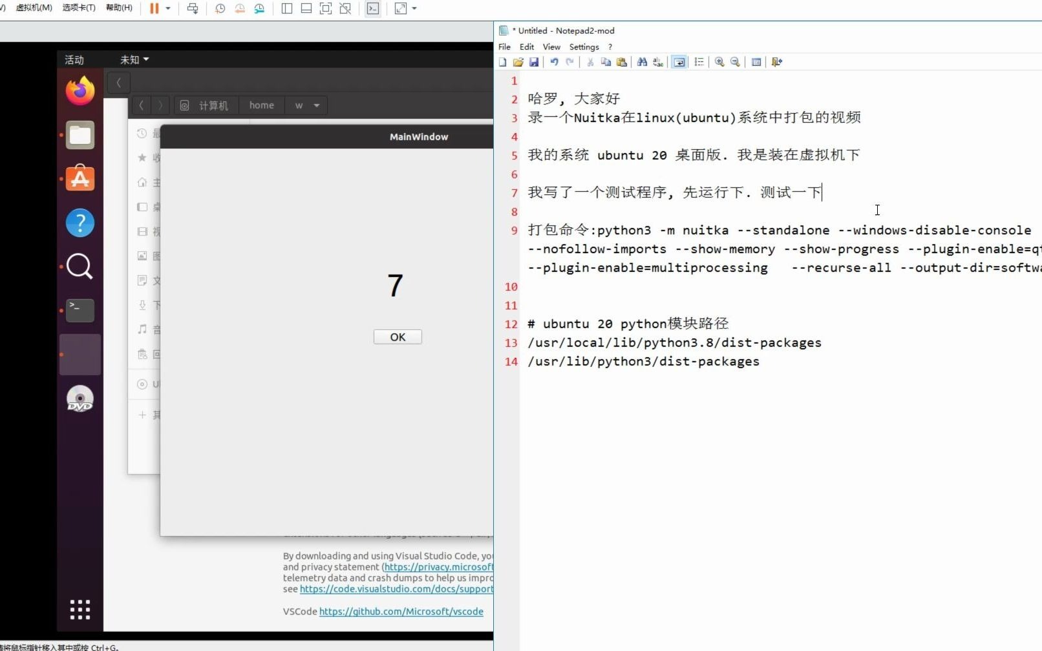
Task: Launch Firefox from the Ubuntu dock
Action: click(x=80, y=90)
